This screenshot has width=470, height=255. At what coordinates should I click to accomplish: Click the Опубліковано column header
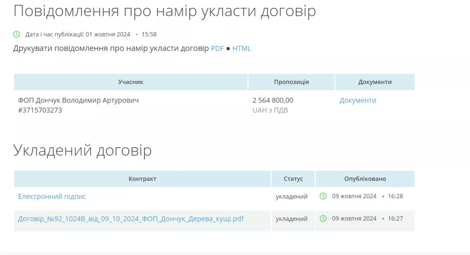(365, 179)
